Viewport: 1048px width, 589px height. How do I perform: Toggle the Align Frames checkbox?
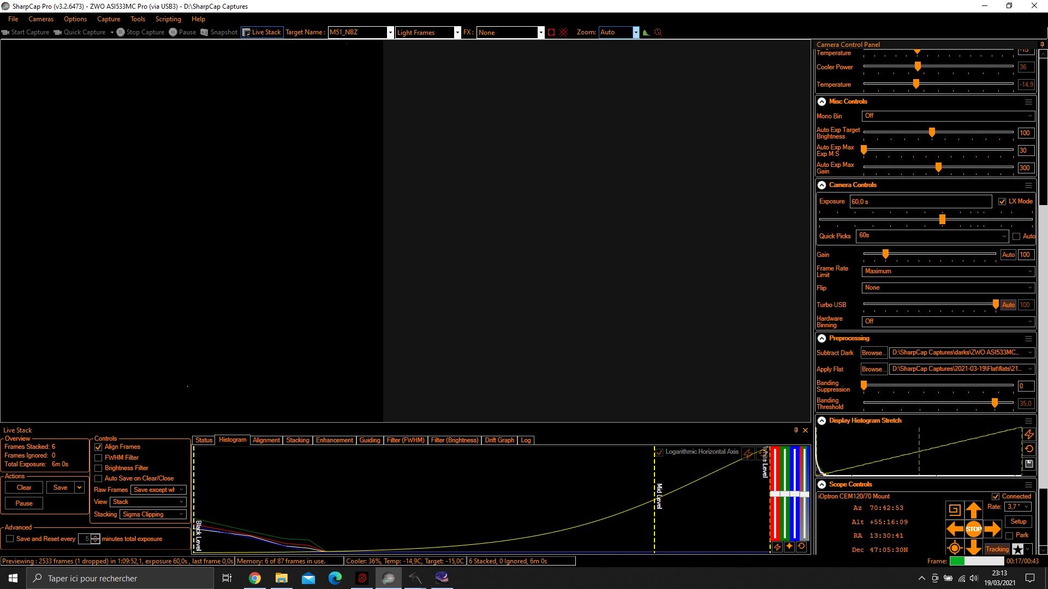tap(98, 447)
